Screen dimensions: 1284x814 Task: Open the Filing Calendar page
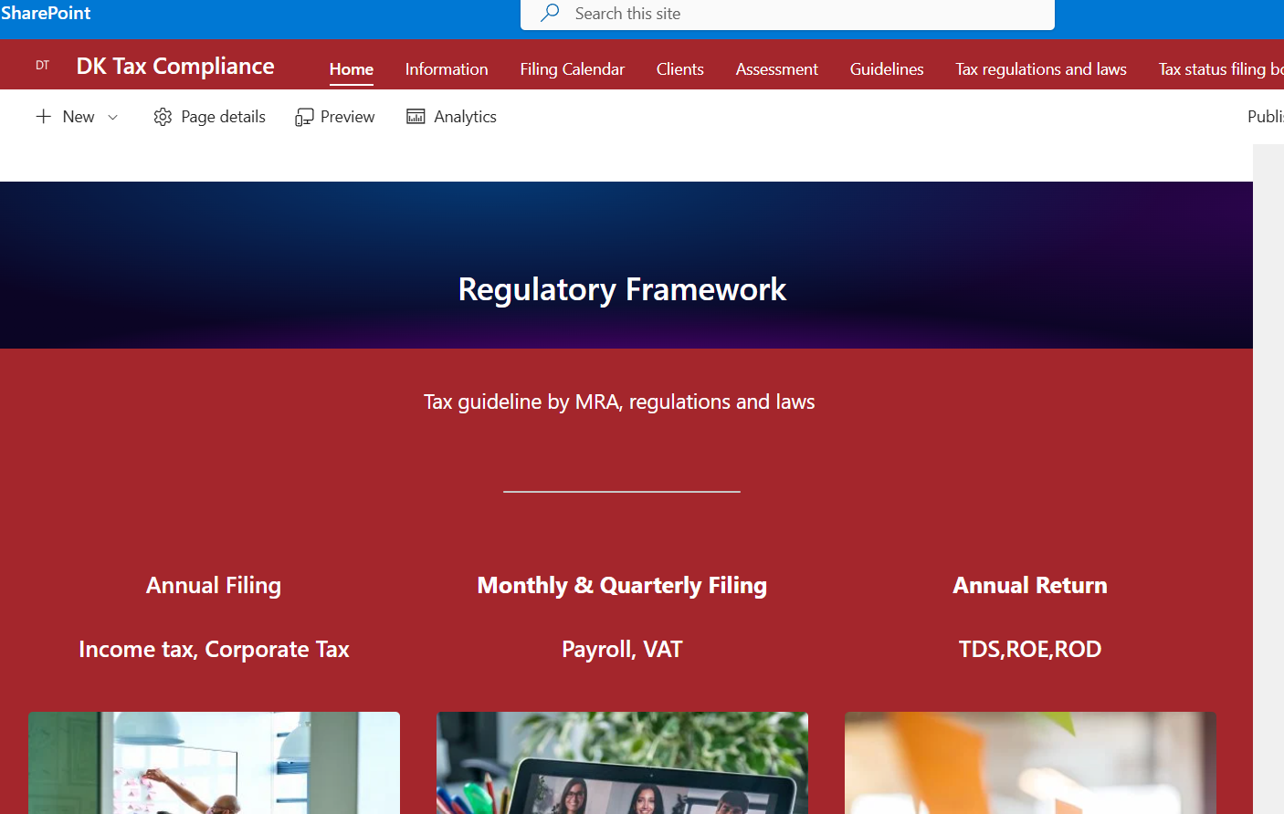click(572, 69)
